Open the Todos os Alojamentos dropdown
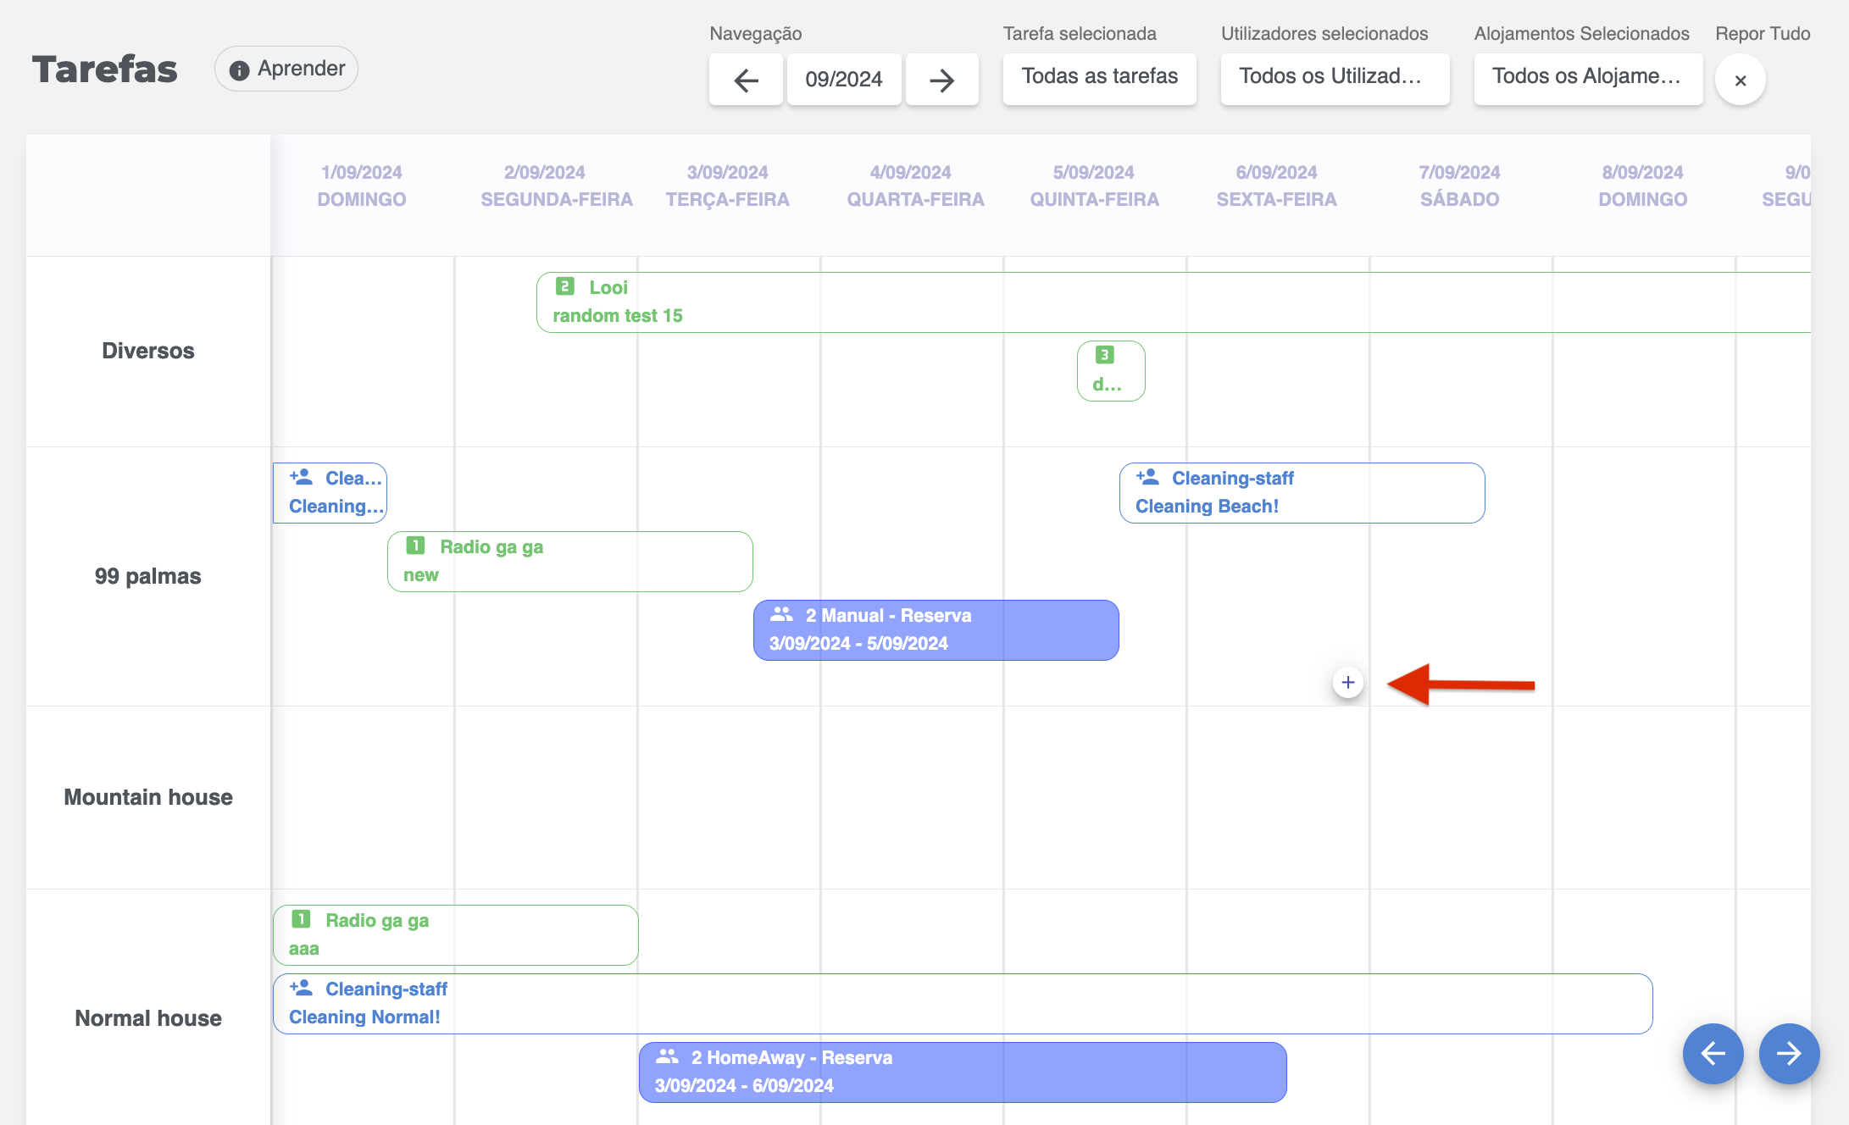The height and width of the screenshot is (1125, 1849). 1587,78
